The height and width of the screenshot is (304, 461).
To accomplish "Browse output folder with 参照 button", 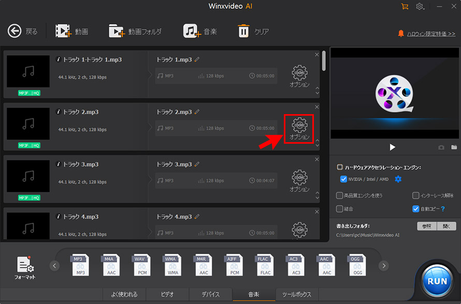I will (427, 226).
